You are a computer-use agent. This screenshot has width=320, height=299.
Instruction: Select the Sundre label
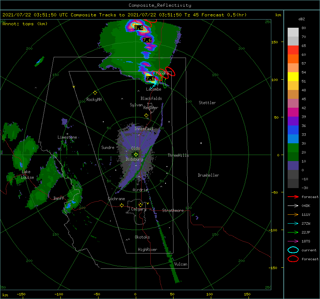coord(108,148)
